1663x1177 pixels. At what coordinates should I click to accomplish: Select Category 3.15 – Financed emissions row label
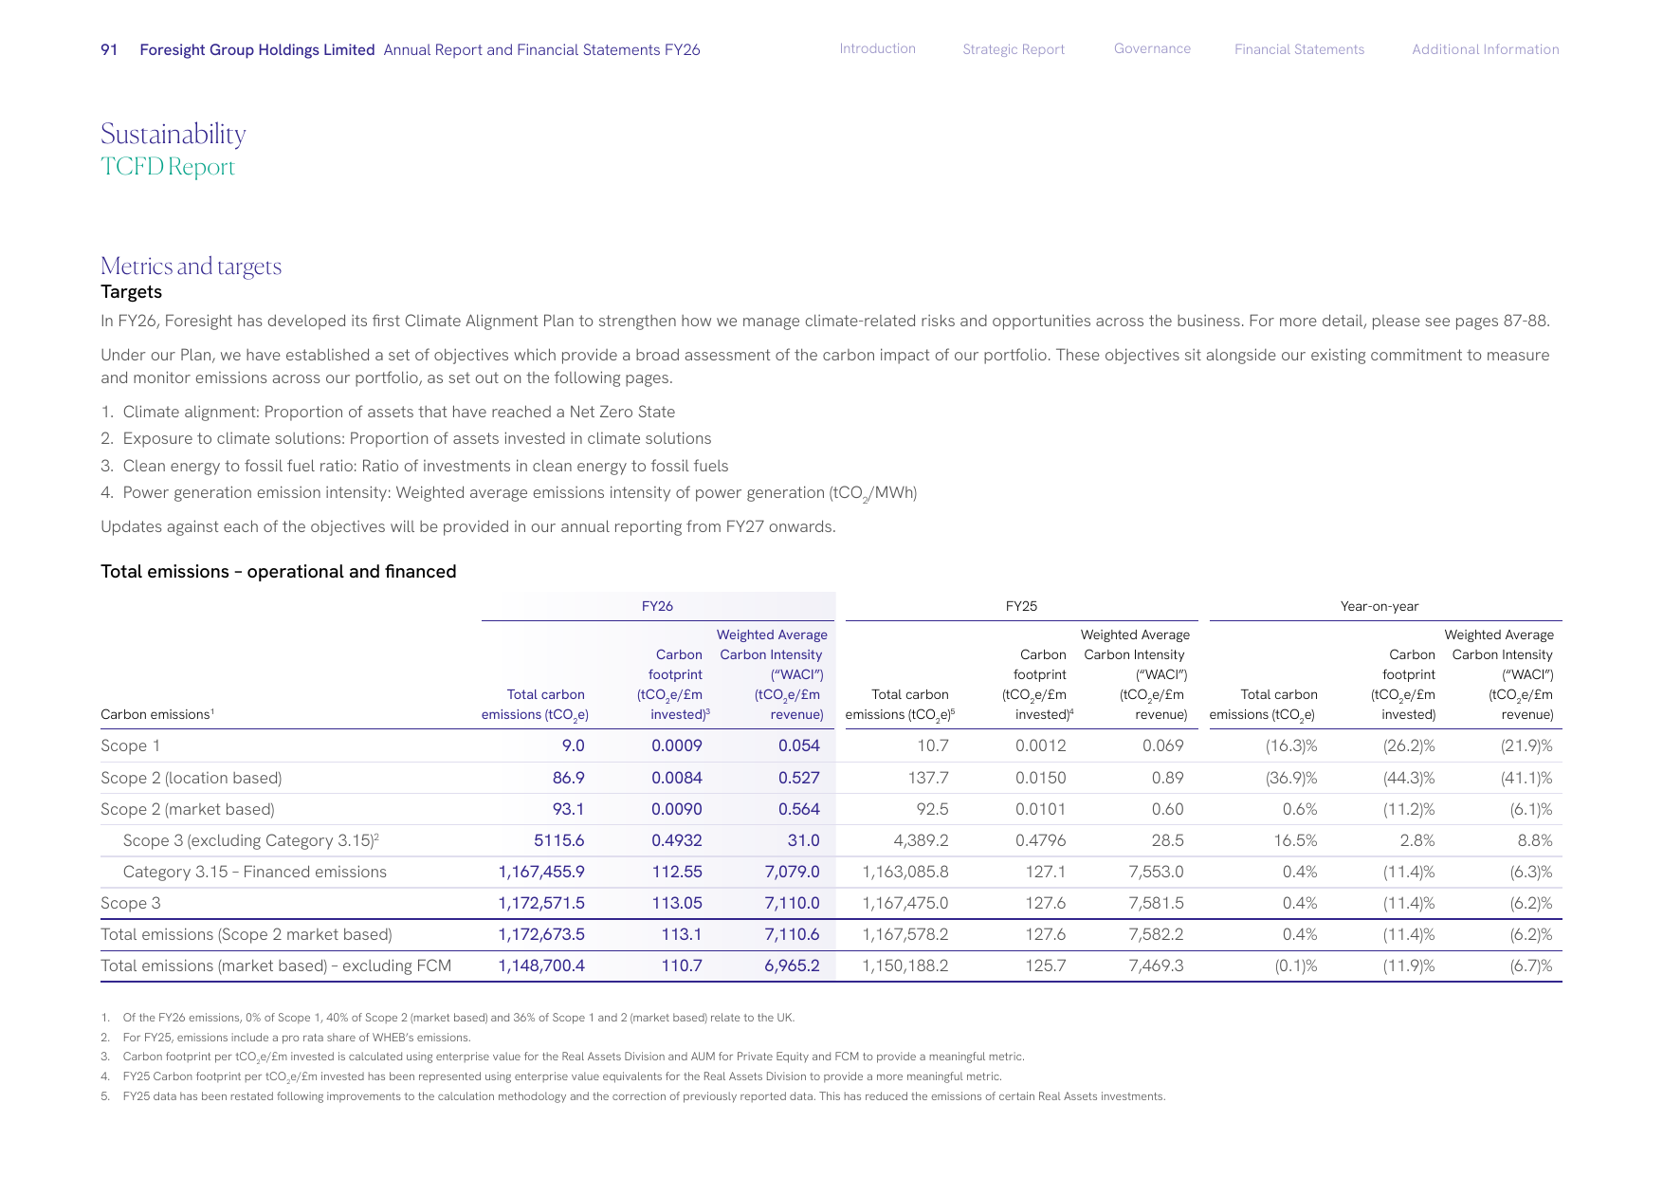[x=255, y=872]
